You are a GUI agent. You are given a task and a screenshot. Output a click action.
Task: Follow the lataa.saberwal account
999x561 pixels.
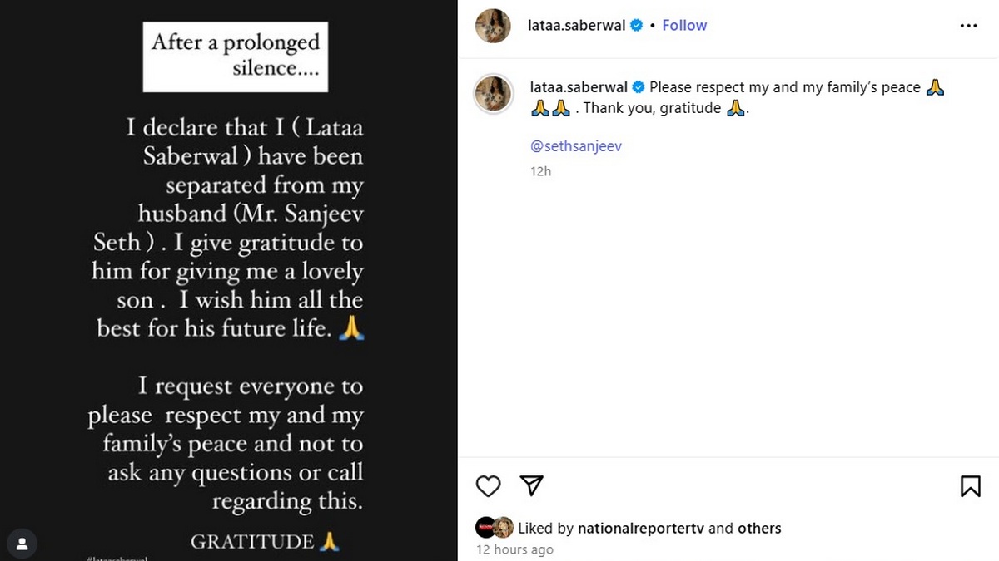coord(684,26)
